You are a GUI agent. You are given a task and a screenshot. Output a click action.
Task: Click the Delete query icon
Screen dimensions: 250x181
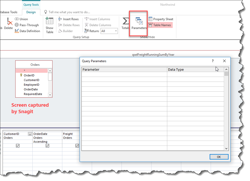click(x=10, y=22)
